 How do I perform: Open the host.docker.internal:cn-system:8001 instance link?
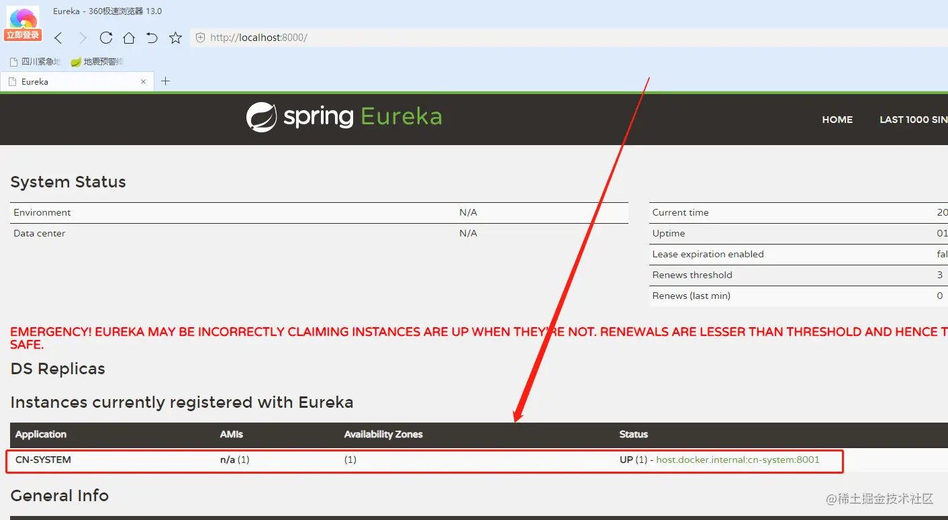[738, 460]
